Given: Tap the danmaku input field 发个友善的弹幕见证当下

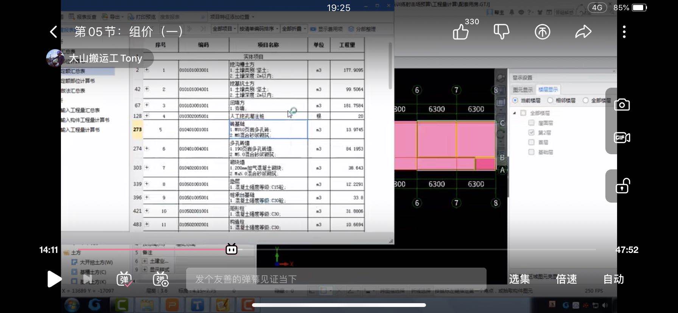Looking at the screenshot, I should coord(336,279).
